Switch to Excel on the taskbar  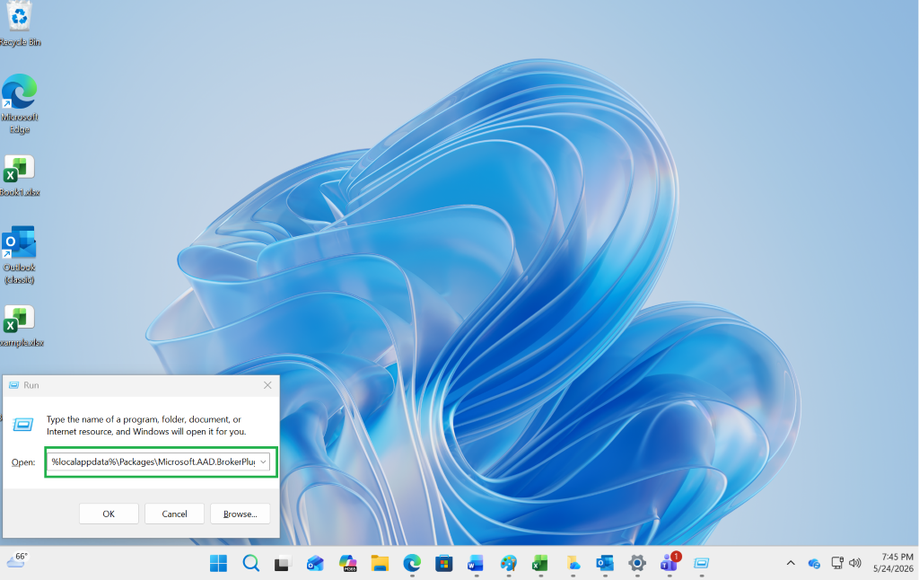tap(539, 564)
